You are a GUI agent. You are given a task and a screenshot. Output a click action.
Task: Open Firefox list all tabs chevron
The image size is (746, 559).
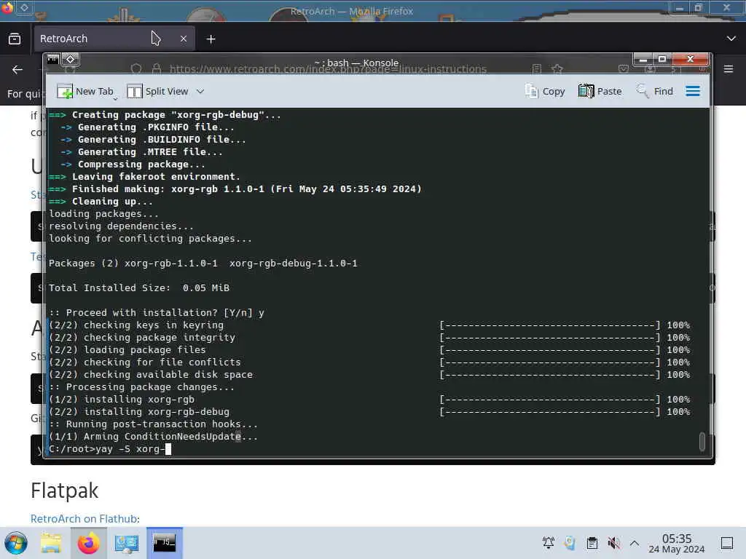(x=731, y=39)
